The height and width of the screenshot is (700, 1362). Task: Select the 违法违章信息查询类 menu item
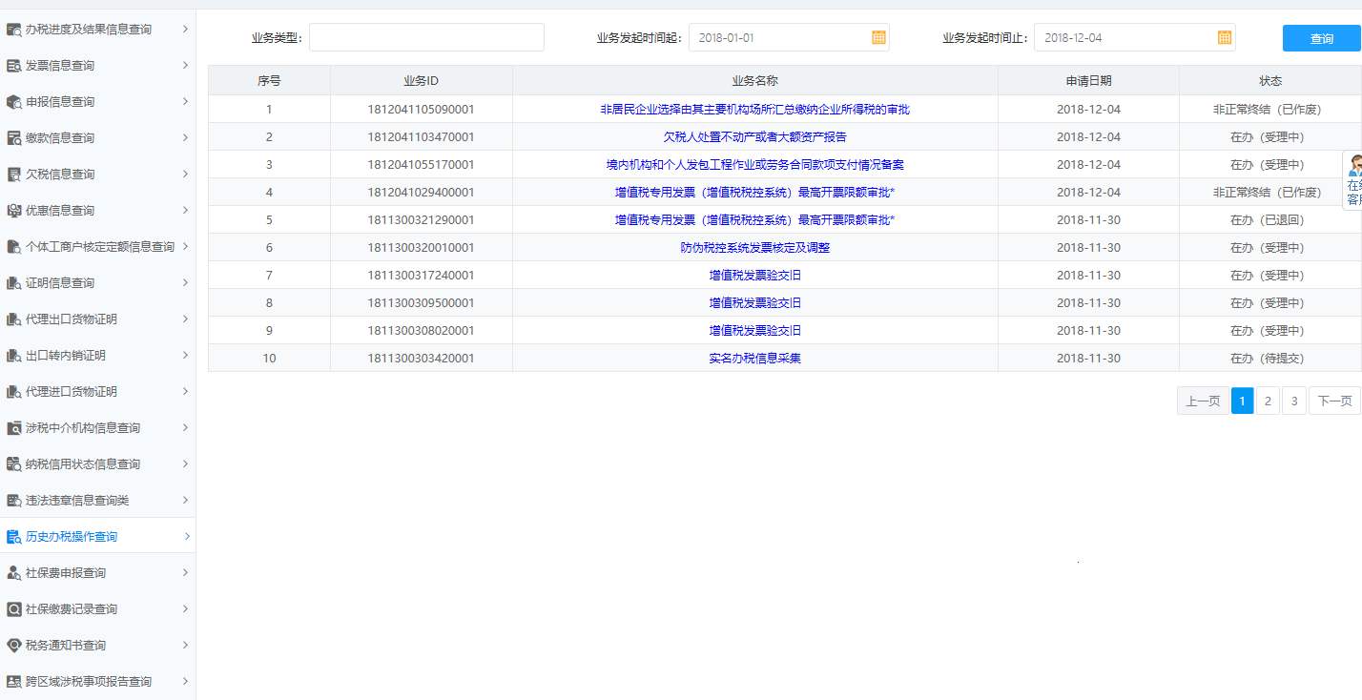pos(95,500)
